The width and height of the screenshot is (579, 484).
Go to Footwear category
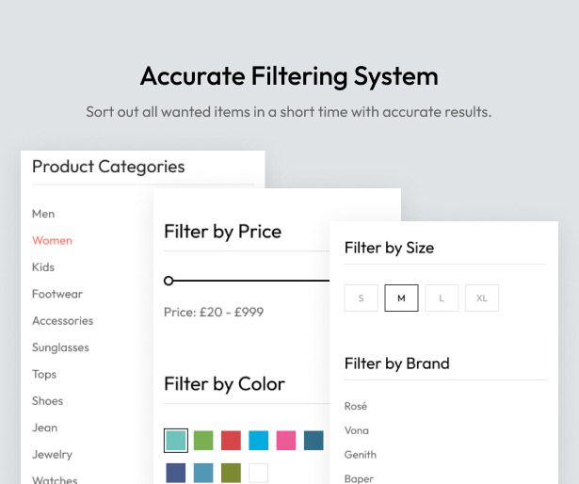pos(57,294)
